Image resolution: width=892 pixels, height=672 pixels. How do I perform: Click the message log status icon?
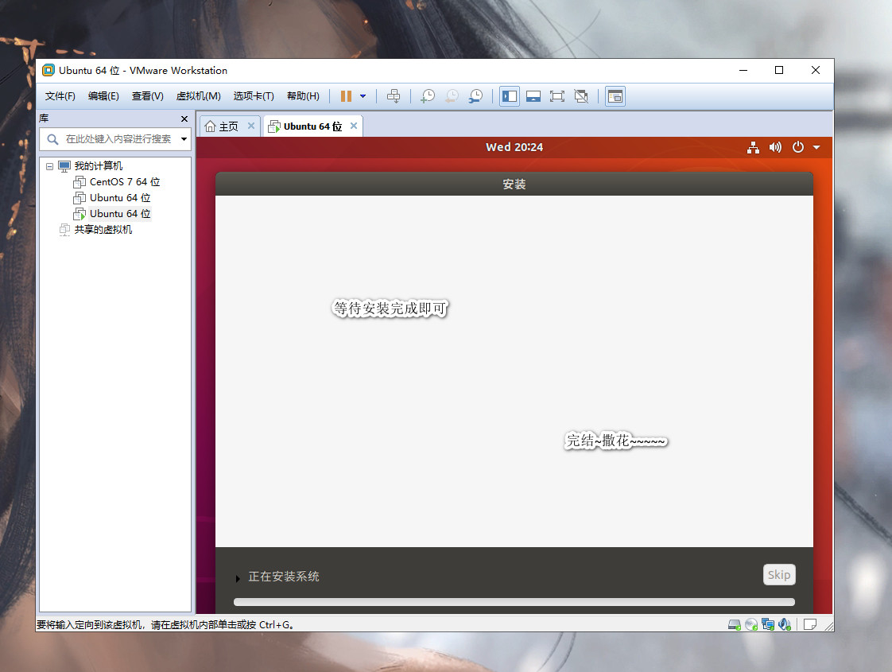810,625
